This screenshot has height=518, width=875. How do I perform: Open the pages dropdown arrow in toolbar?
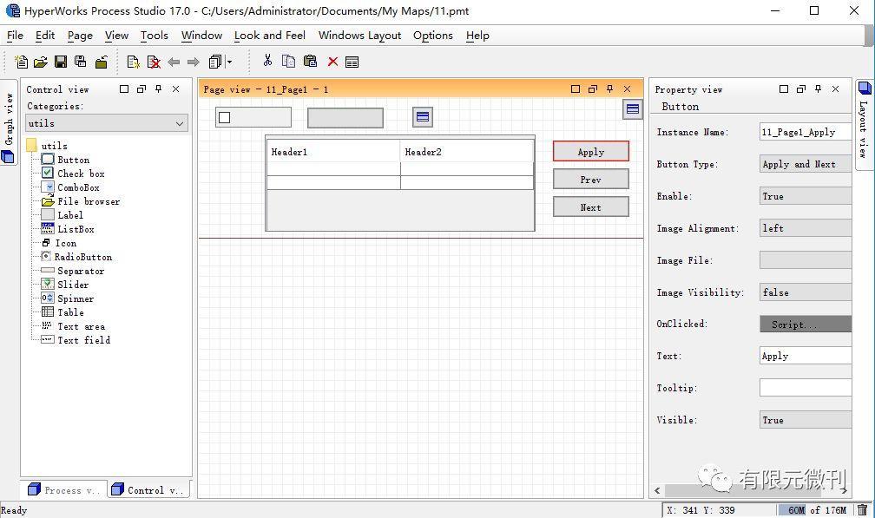(229, 62)
